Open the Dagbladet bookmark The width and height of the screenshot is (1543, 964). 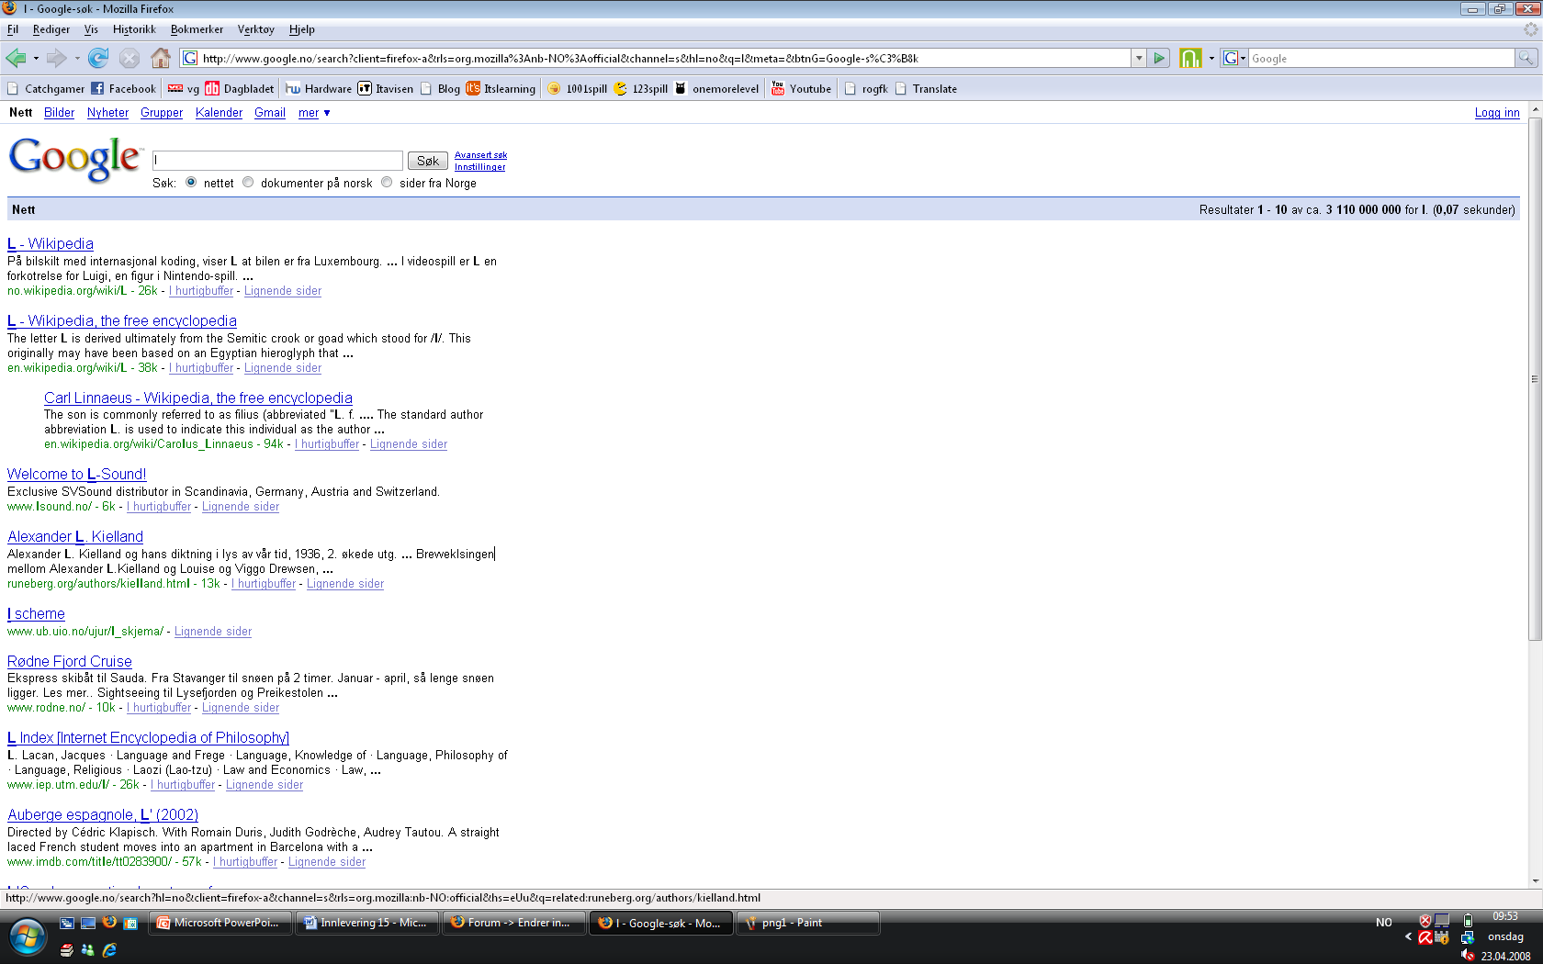click(x=240, y=89)
